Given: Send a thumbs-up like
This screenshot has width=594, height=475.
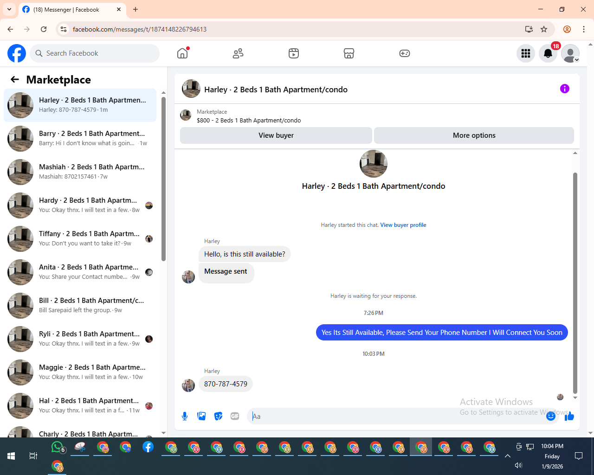Looking at the screenshot, I should 569,416.
